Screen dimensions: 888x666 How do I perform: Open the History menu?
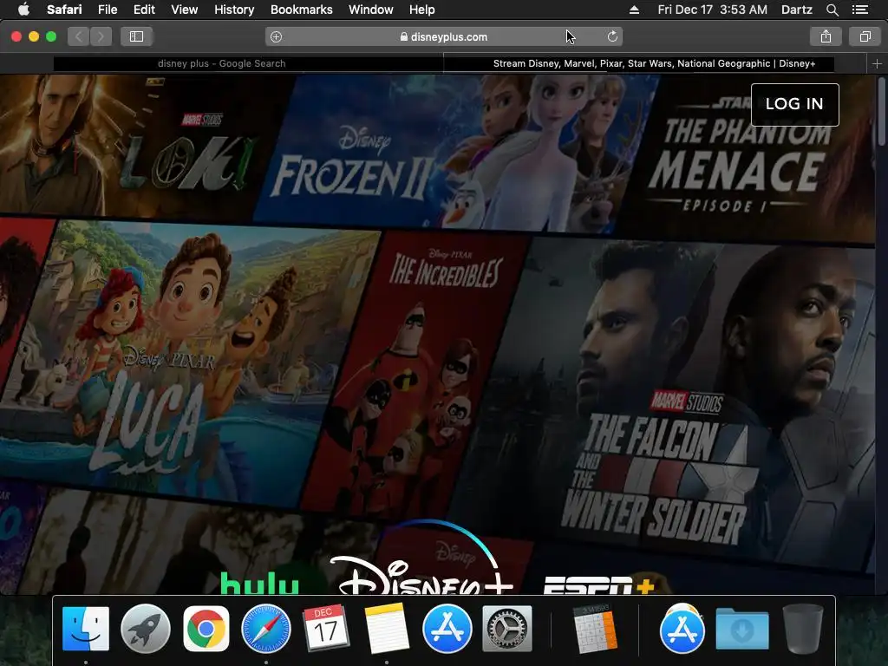tap(234, 10)
